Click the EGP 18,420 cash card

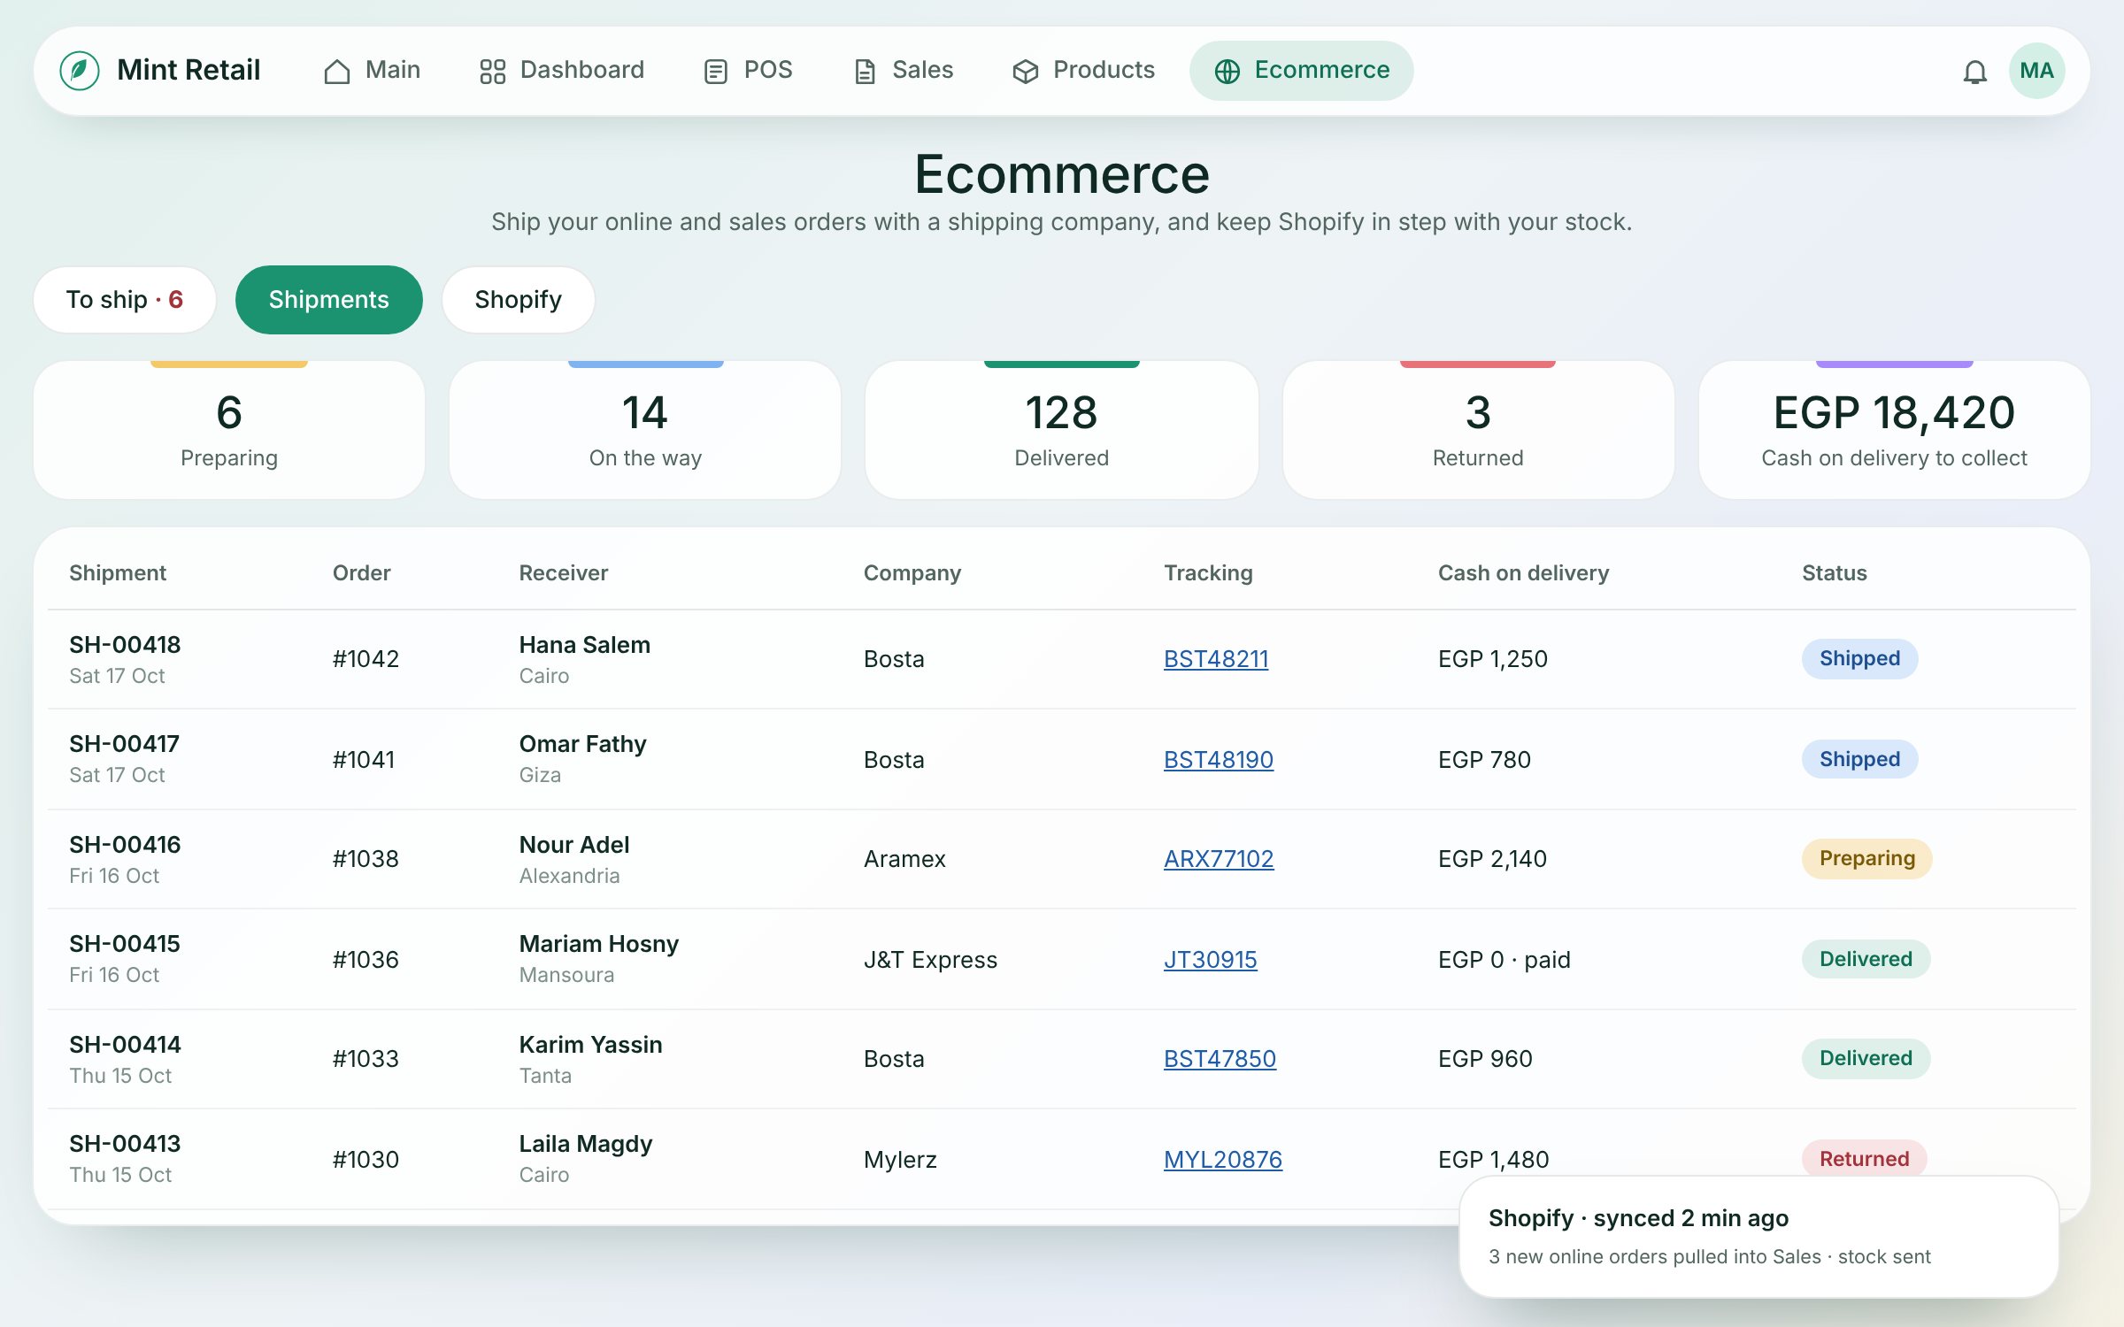pyautogui.click(x=1894, y=430)
